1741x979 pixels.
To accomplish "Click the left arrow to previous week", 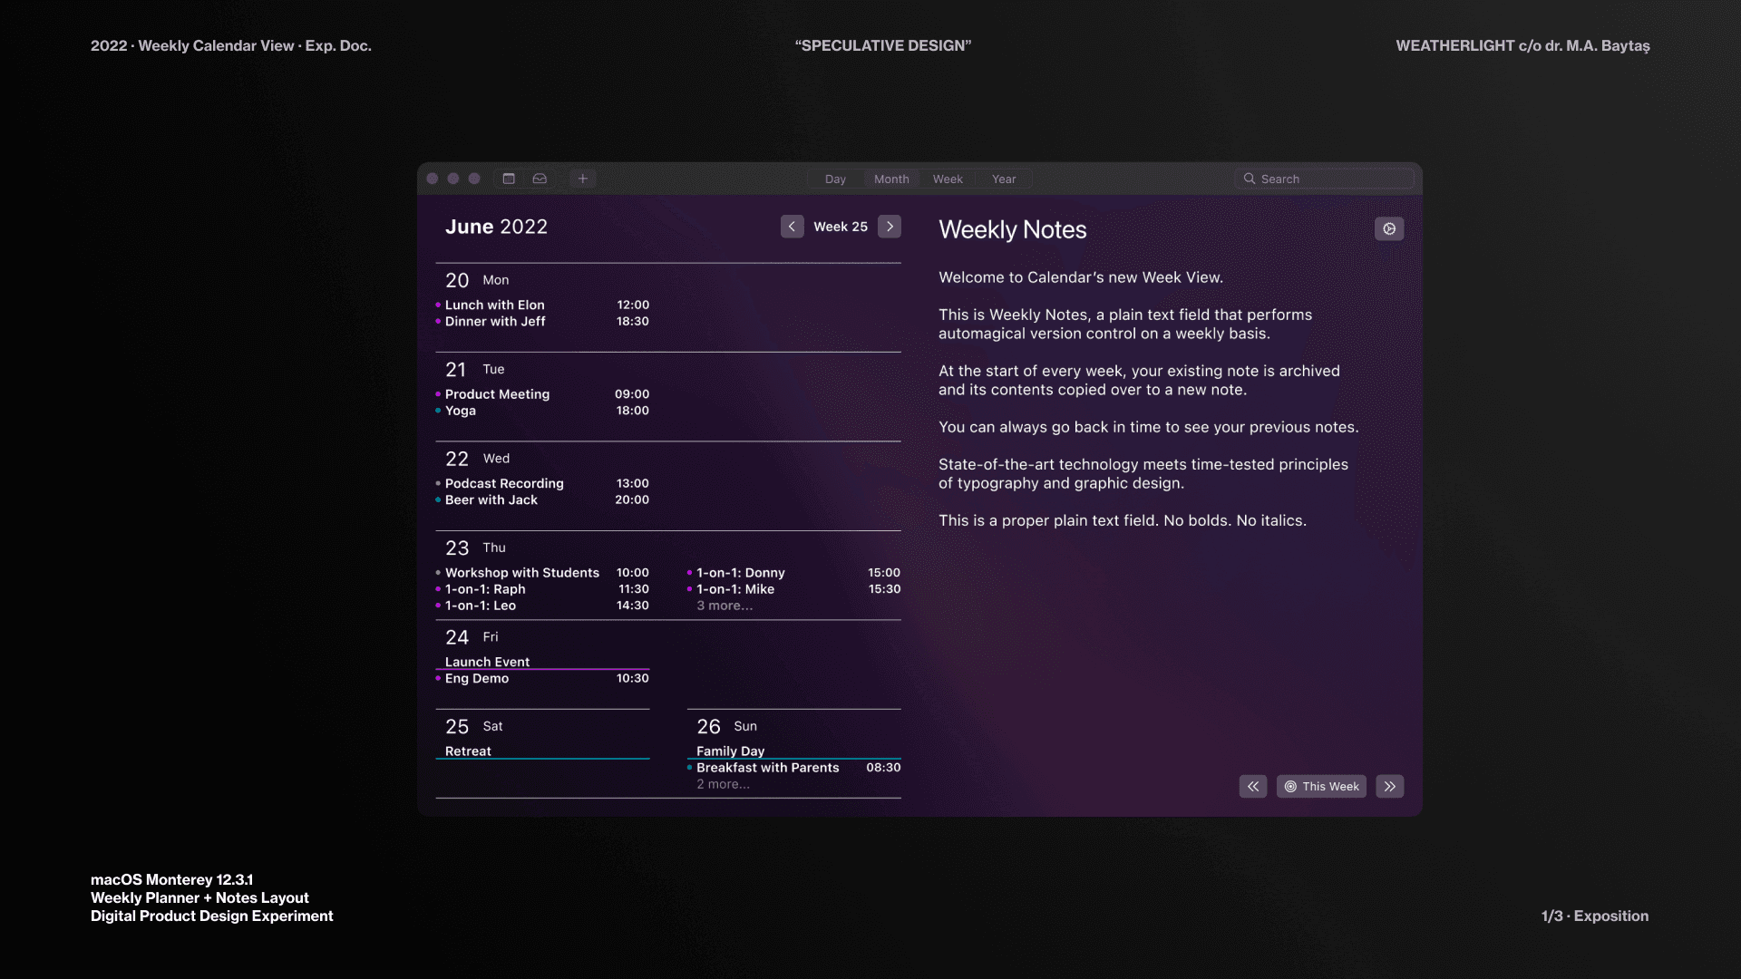I will 791,226.
